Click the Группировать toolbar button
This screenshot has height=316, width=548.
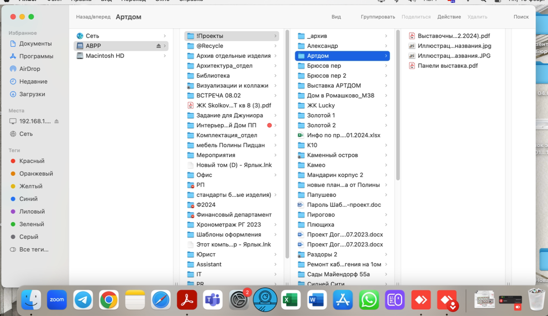378,17
